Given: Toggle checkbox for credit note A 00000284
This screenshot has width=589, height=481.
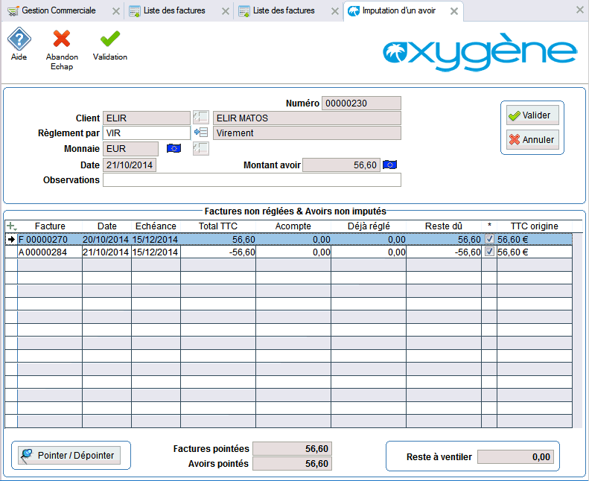Looking at the screenshot, I should click(489, 252).
